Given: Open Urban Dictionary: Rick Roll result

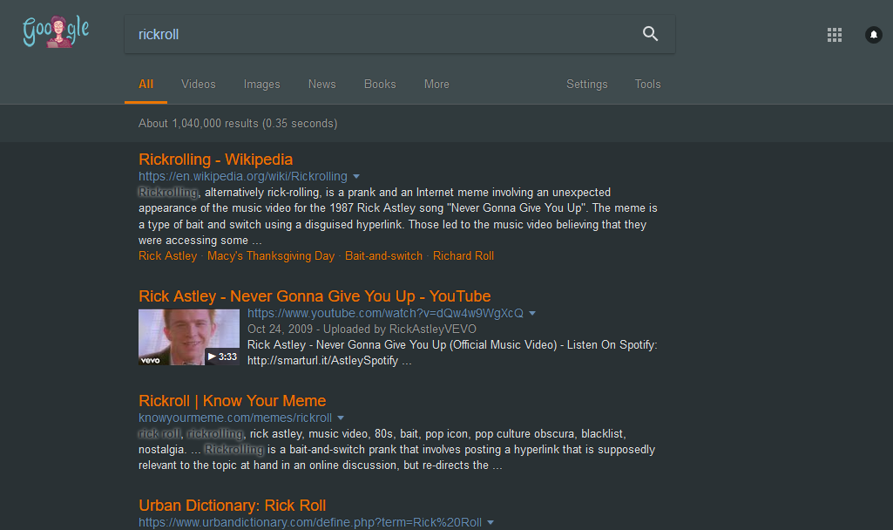Looking at the screenshot, I should (x=232, y=506).
